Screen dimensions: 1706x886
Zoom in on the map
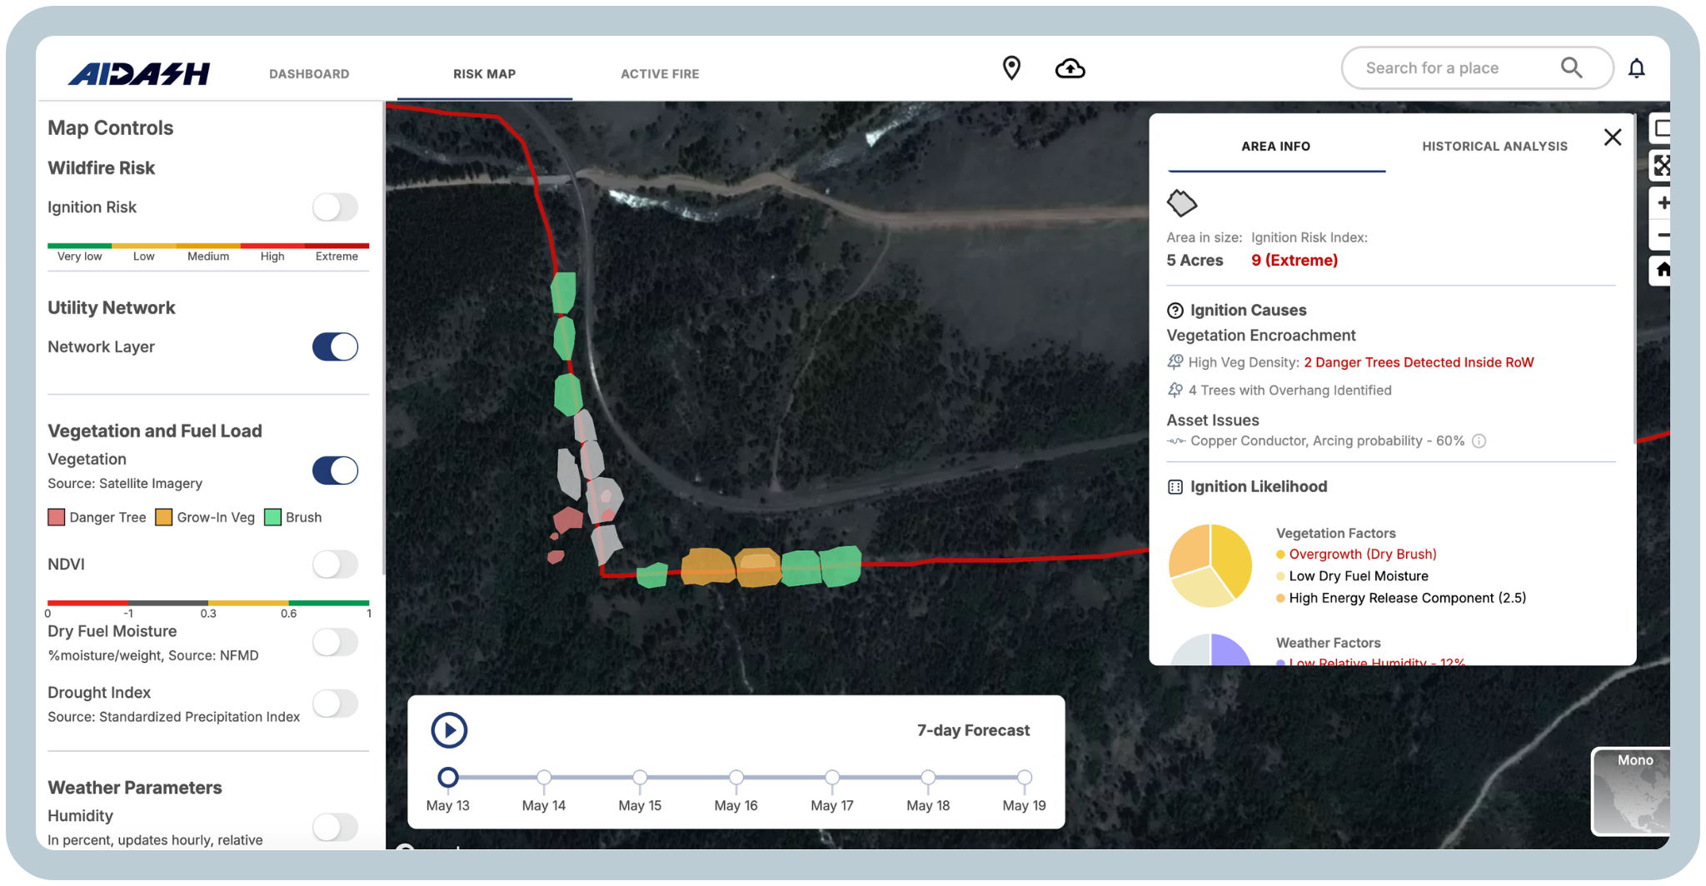tap(1662, 203)
